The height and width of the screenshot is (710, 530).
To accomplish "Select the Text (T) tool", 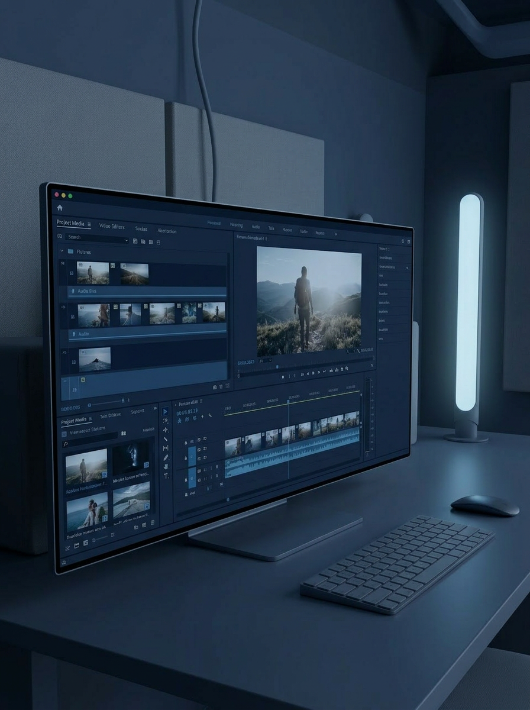I will point(166,476).
